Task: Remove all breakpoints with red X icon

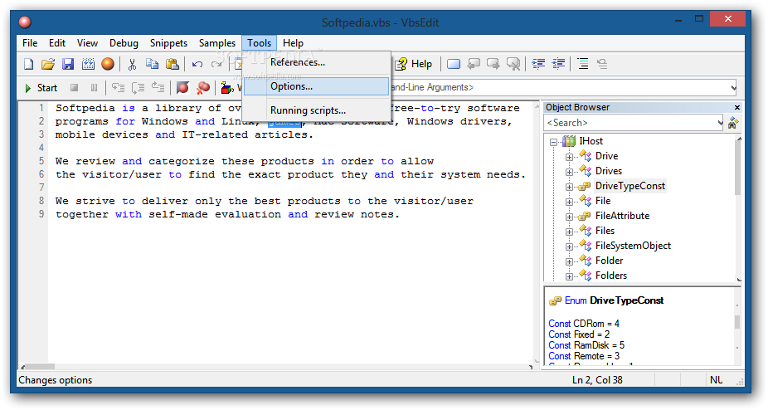Action: tap(202, 88)
